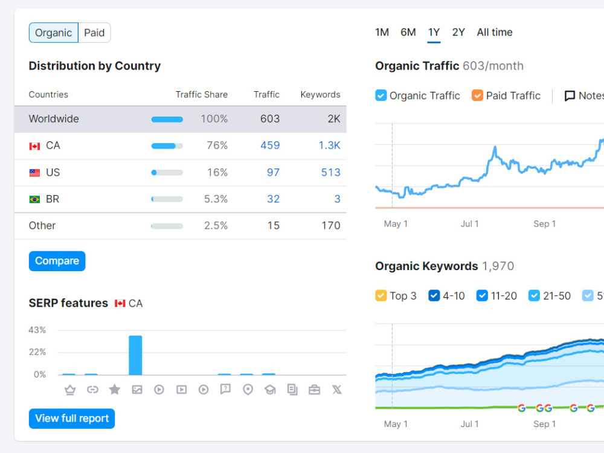Select the All time range

click(x=495, y=33)
